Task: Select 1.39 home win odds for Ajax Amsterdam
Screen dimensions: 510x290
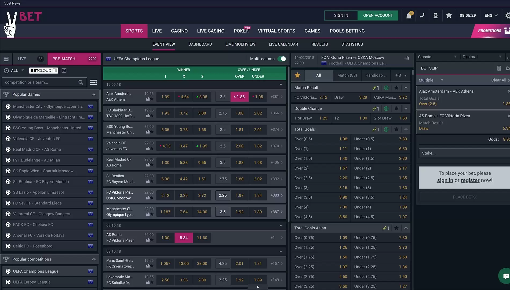Action: [165, 97]
